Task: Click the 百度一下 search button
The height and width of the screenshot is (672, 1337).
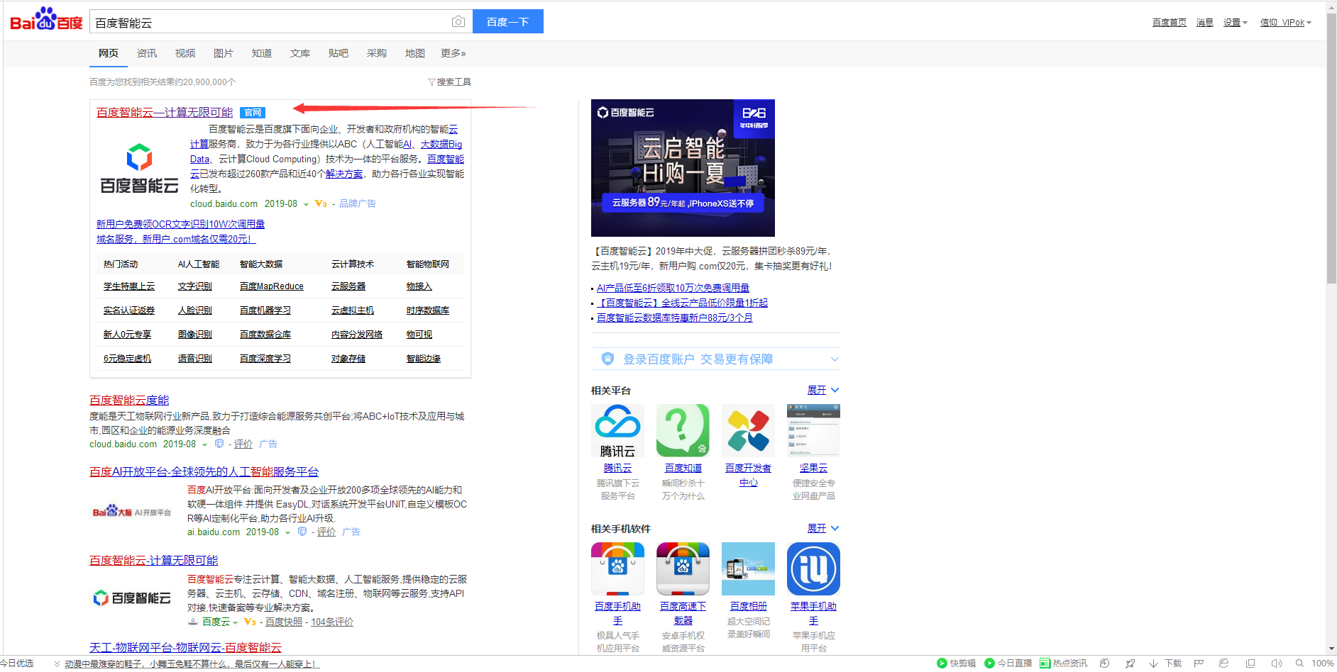Action: (x=507, y=21)
